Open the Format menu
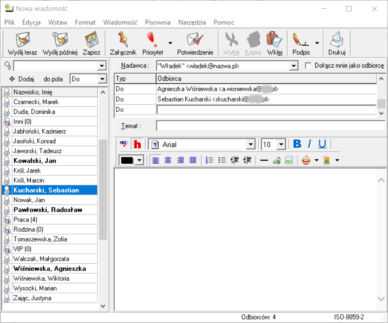The image size is (388, 323). [x=85, y=22]
